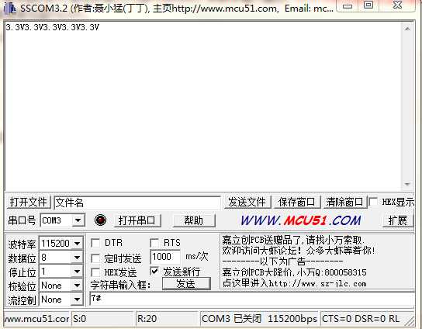The image size is (422, 329).
Task: Click the 发送文件 button
Action: pyautogui.click(x=247, y=202)
